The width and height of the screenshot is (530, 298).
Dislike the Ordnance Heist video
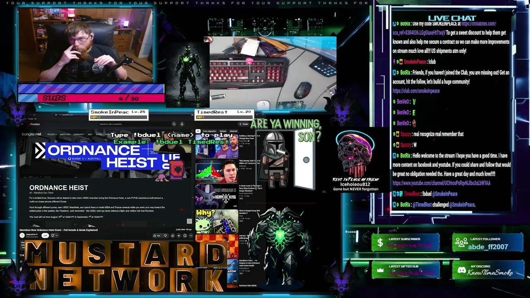coord(165,236)
